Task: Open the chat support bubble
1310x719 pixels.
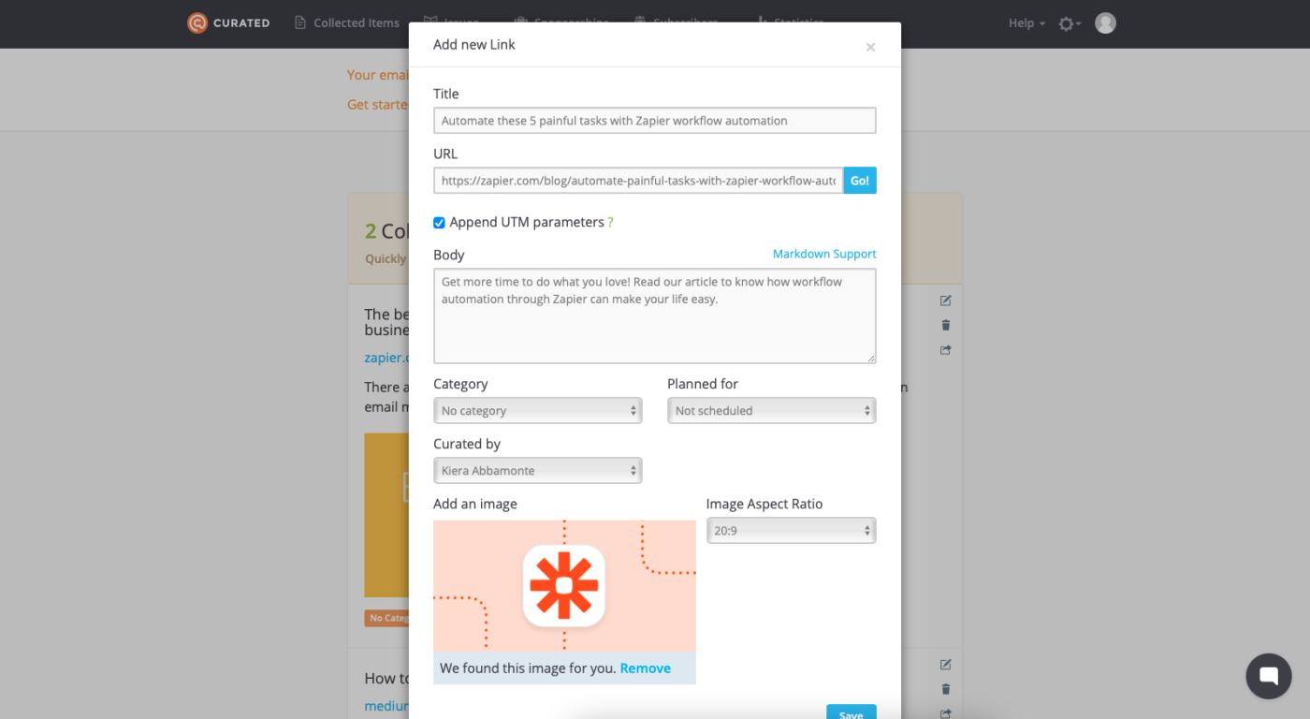Action: (x=1269, y=676)
